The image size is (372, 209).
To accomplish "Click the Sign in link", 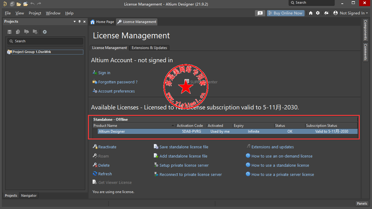I will [x=104, y=73].
